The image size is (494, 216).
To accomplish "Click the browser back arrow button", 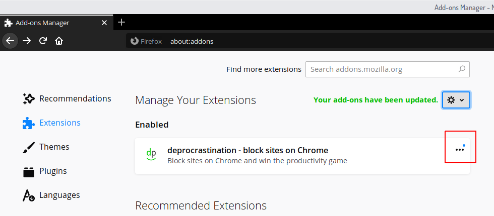I will pyautogui.click(x=10, y=41).
